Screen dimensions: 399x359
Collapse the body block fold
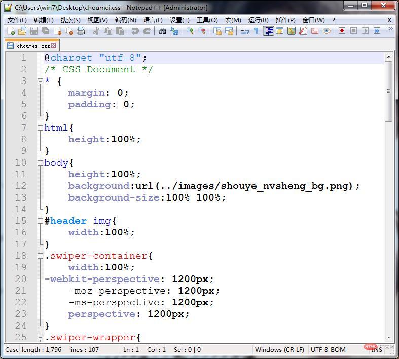(x=40, y=163)
